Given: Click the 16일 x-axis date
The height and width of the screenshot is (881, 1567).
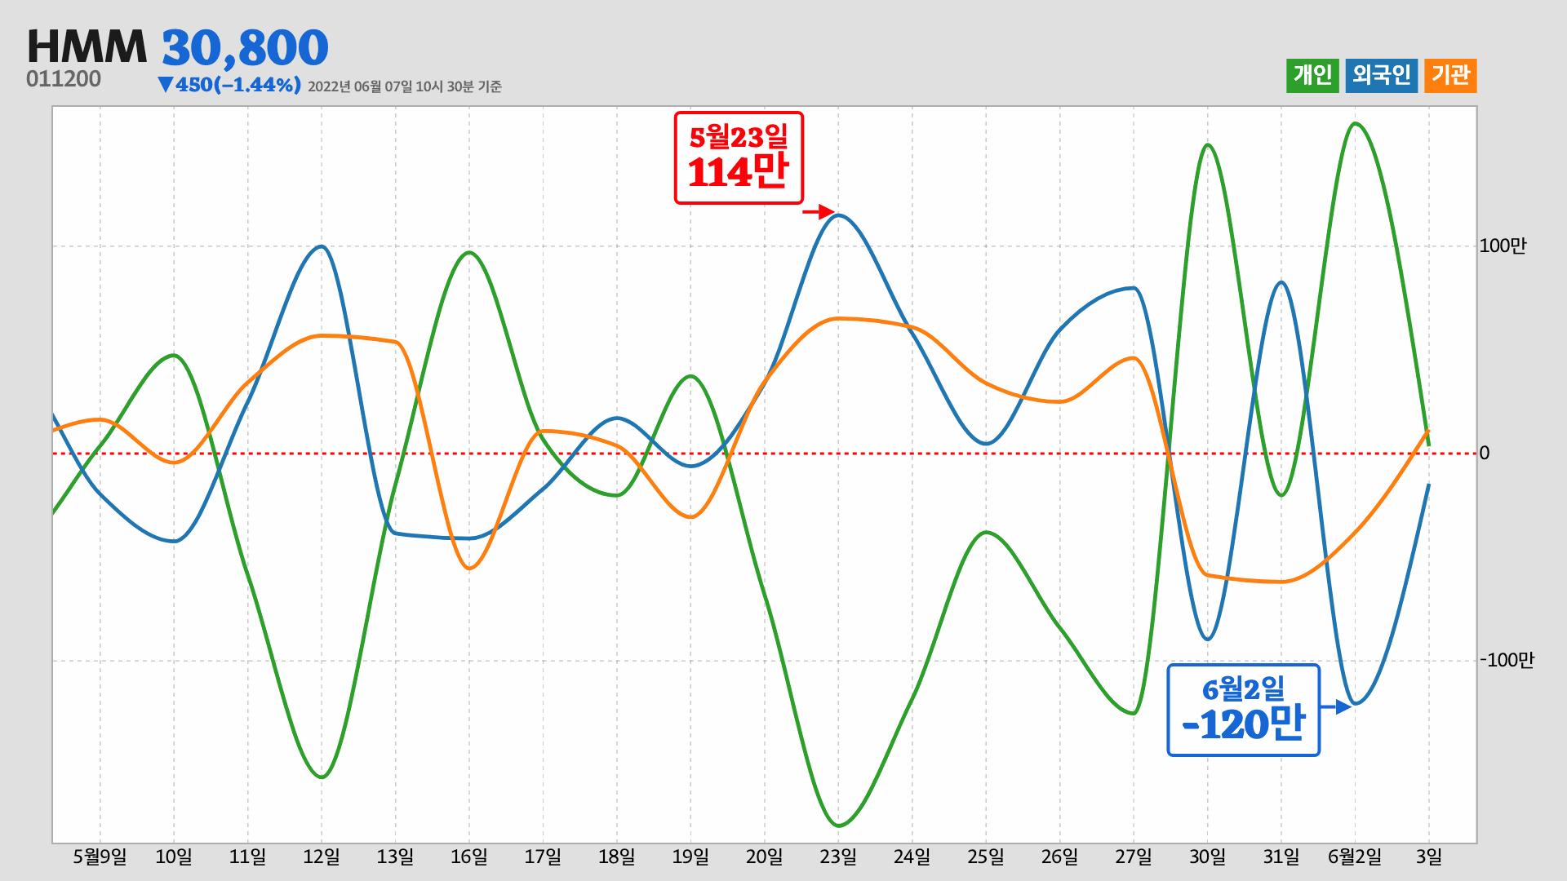Looking at the screenshot, I should pyautogui.click(x=469, y=857).
